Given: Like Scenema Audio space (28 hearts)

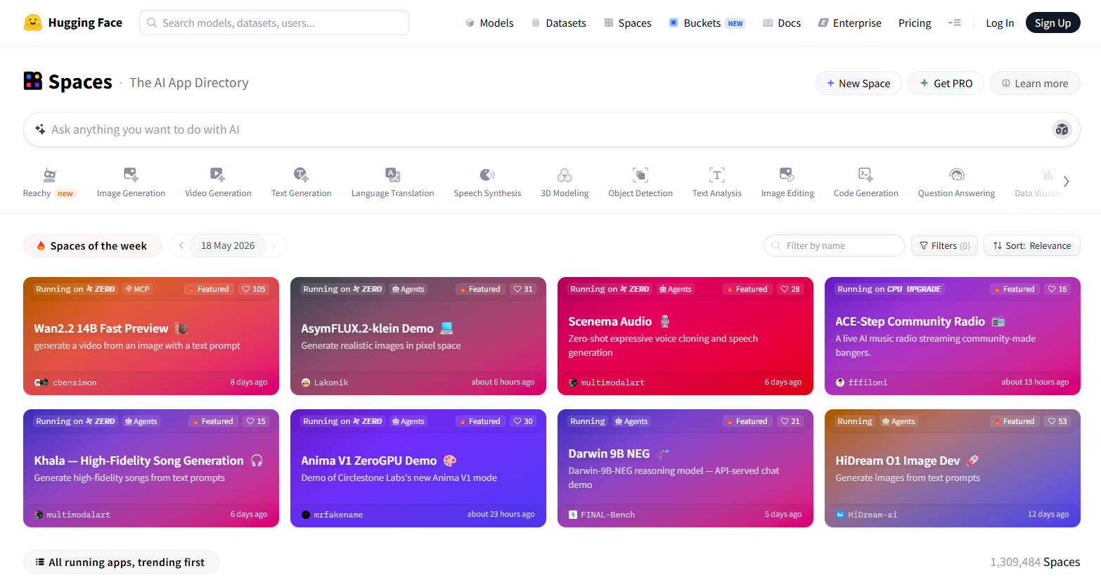Looking at the screenshot, I should tap(790, 289).
